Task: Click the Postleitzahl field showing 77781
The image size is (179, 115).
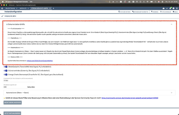Action: point(19,80)
